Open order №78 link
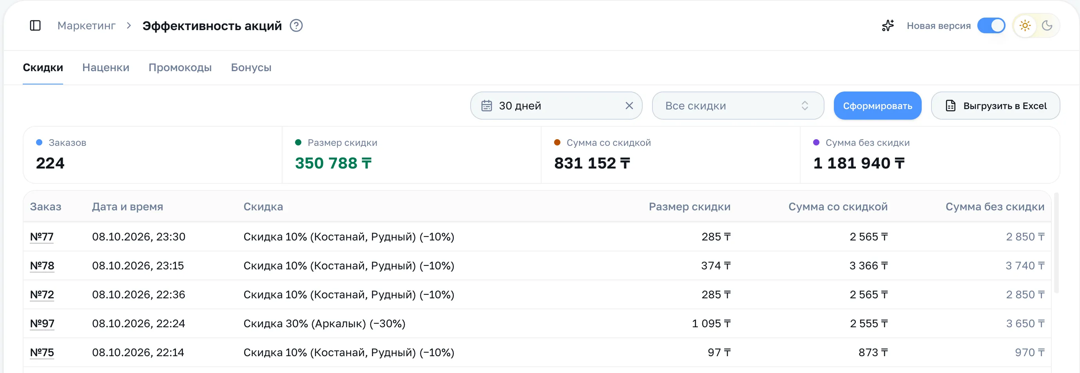 tap(42, 265)
